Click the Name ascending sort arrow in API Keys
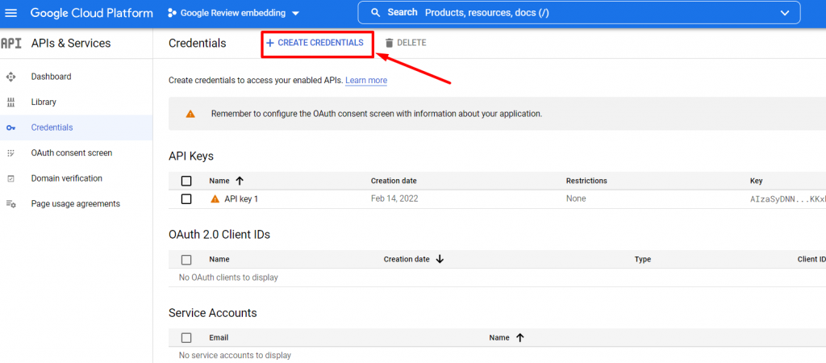Screen dimensions: 826x363 tap(240, 181)
